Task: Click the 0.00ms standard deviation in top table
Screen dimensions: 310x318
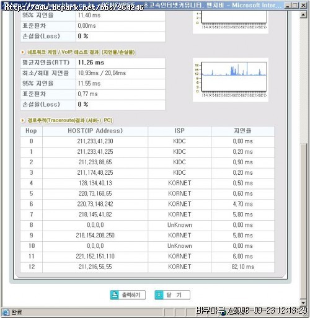Action: (x=87, y=26)
